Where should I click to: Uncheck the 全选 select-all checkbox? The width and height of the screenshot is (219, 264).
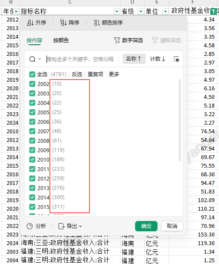click(32, 74)
